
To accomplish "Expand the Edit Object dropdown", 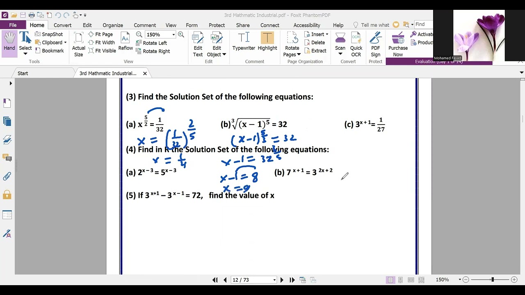I will (224, 54).
